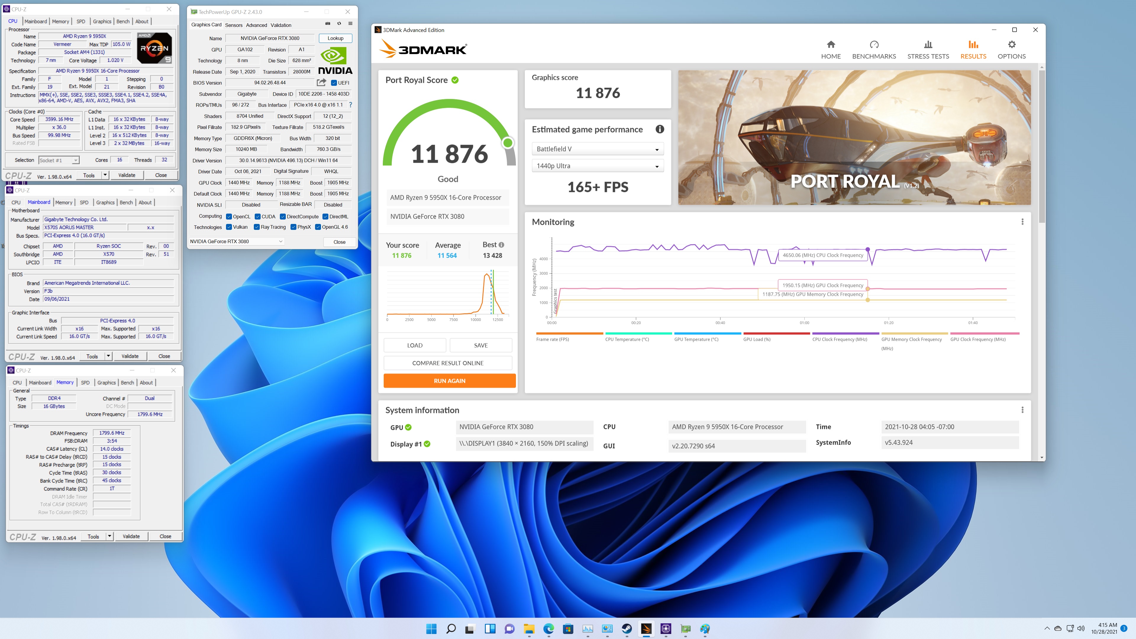This screenshot has height=639, width=1136.
Task: Open the System information three-dot menu
Action: coord(1022,410)
